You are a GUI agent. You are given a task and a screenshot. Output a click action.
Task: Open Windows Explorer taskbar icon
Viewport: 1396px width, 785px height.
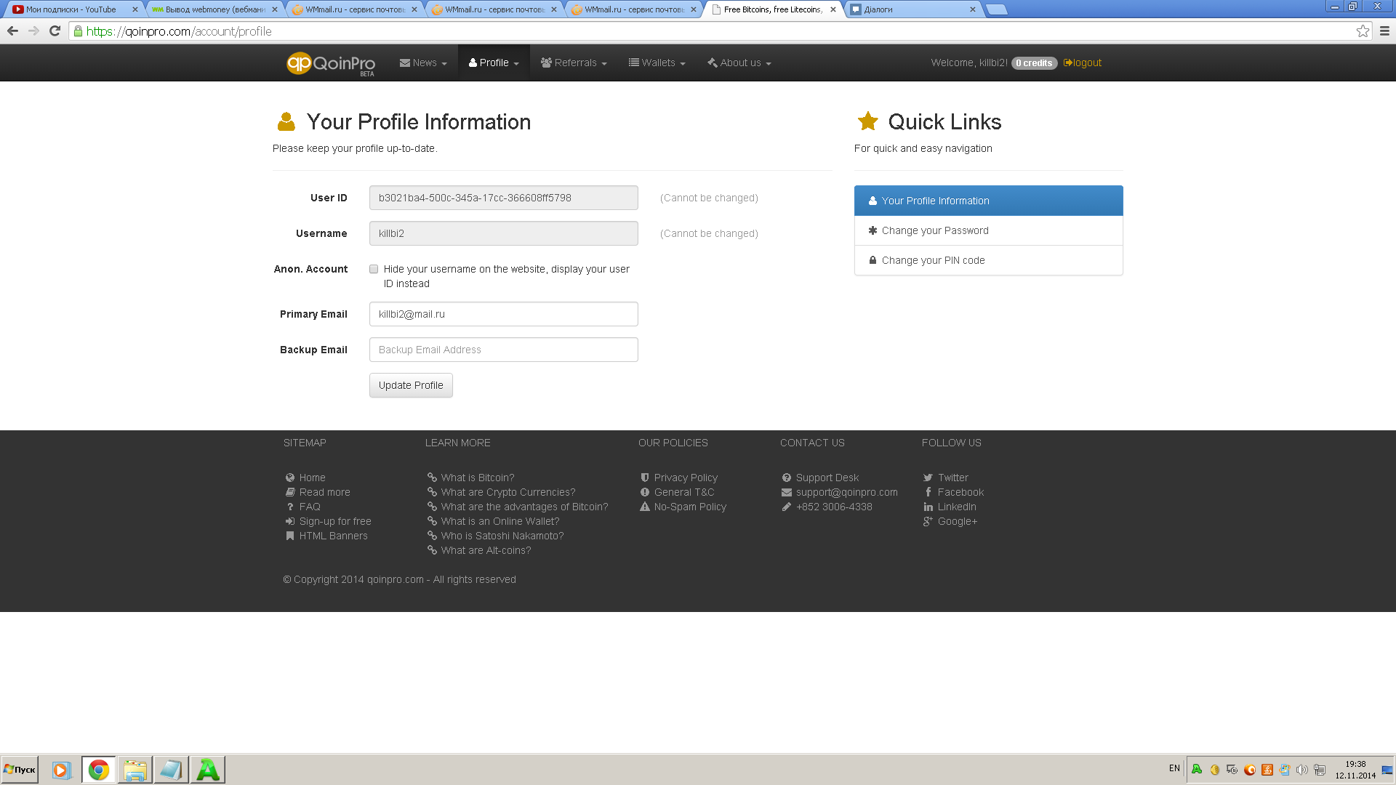(135, 770)
